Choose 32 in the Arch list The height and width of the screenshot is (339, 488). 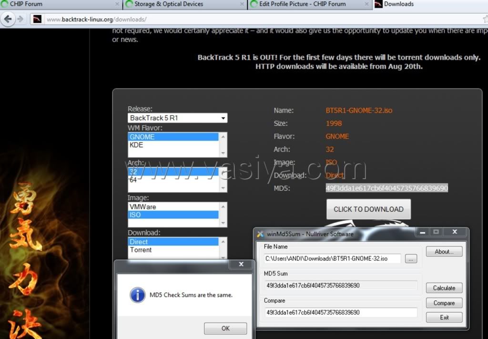click(173, 172)
